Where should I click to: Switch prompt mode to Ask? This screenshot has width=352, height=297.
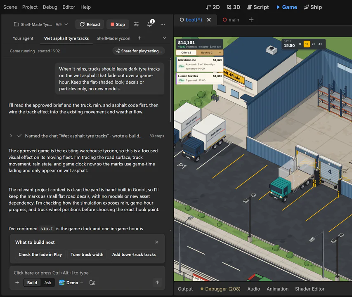click(x=47, y=283)
